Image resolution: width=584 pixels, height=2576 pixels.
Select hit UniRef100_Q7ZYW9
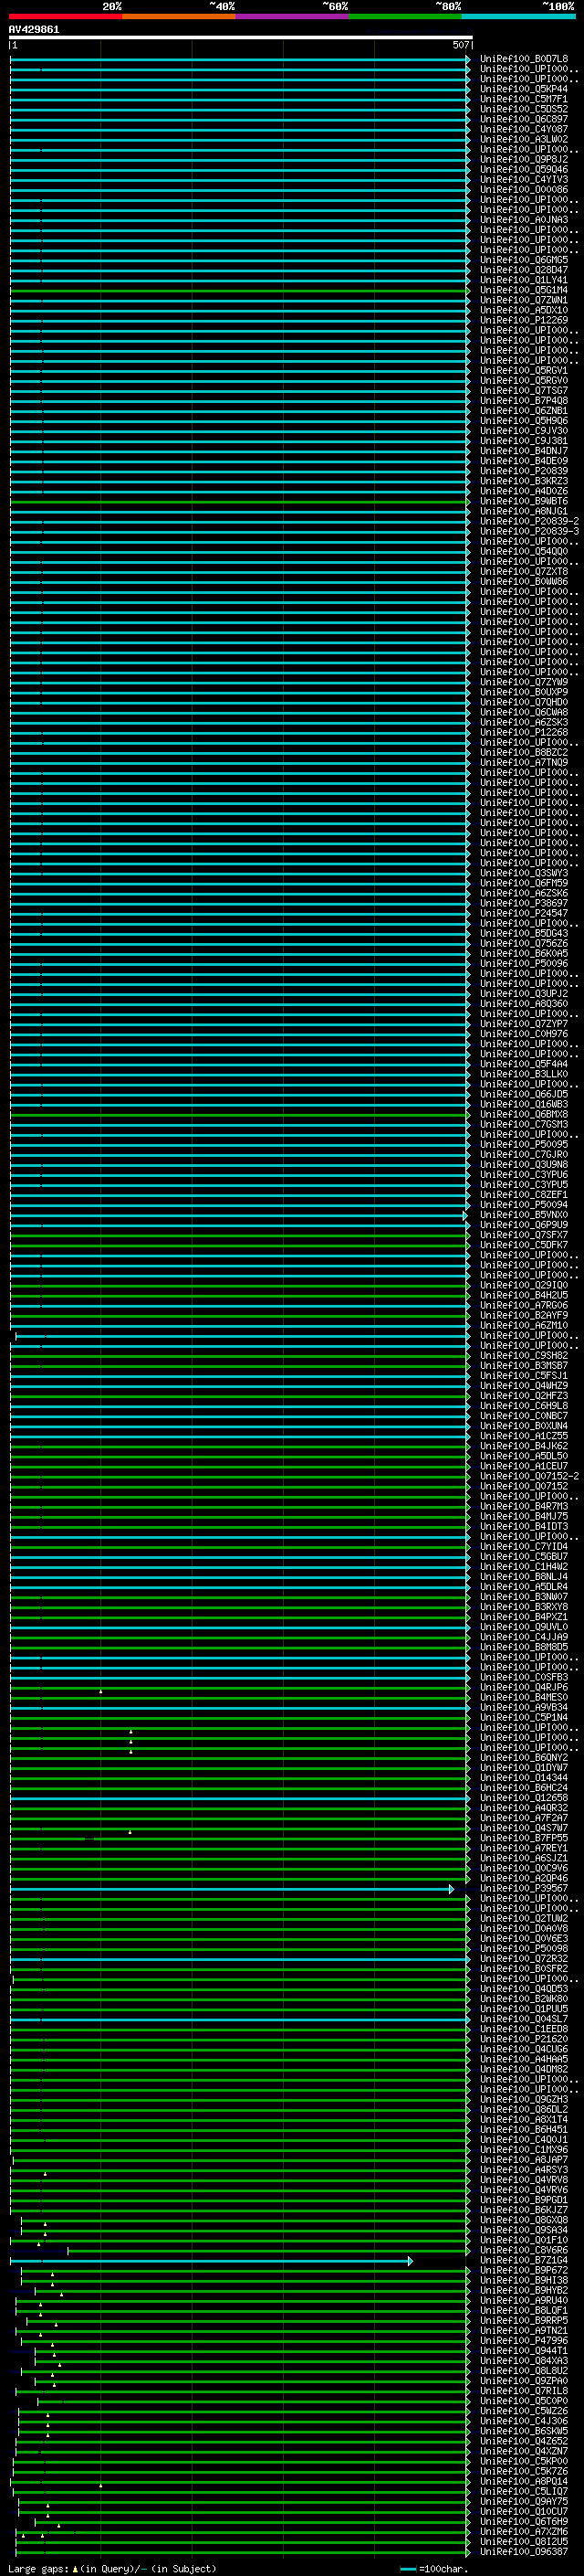pos(523,682)
